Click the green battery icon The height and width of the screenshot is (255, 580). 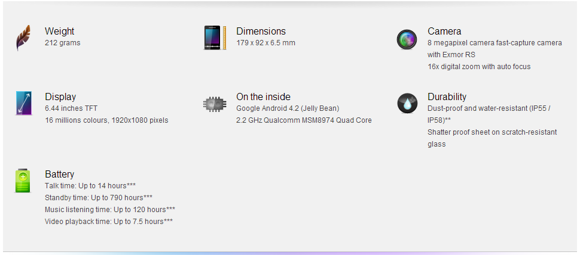23,181
